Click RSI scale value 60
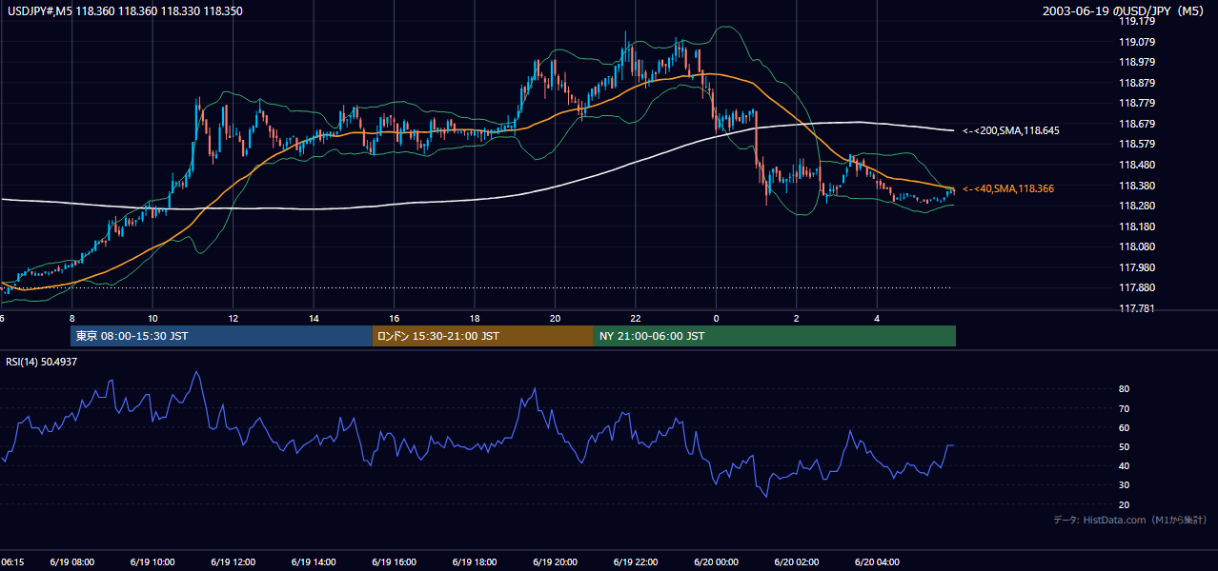Image resolution: width=1218 pixels, height=571 pixels. coord(1124,427)
